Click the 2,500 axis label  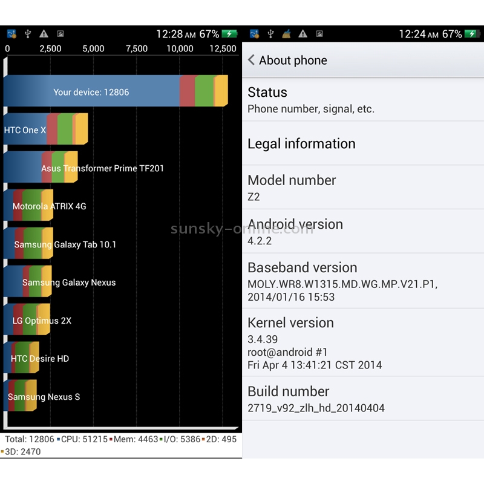50,48
